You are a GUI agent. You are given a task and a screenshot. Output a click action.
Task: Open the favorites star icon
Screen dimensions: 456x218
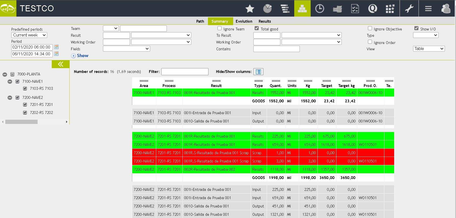click(250, 9)
